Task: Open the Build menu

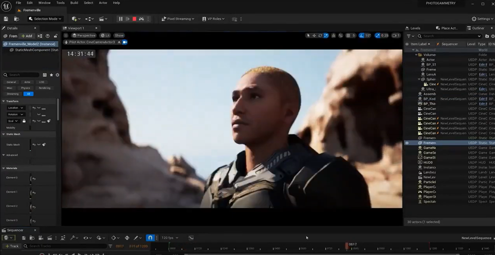Action: [74, 3]
